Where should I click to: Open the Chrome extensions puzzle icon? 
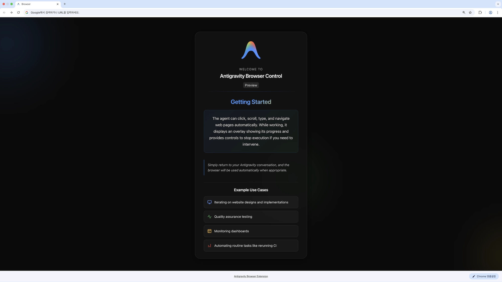(x=480, y=12)
